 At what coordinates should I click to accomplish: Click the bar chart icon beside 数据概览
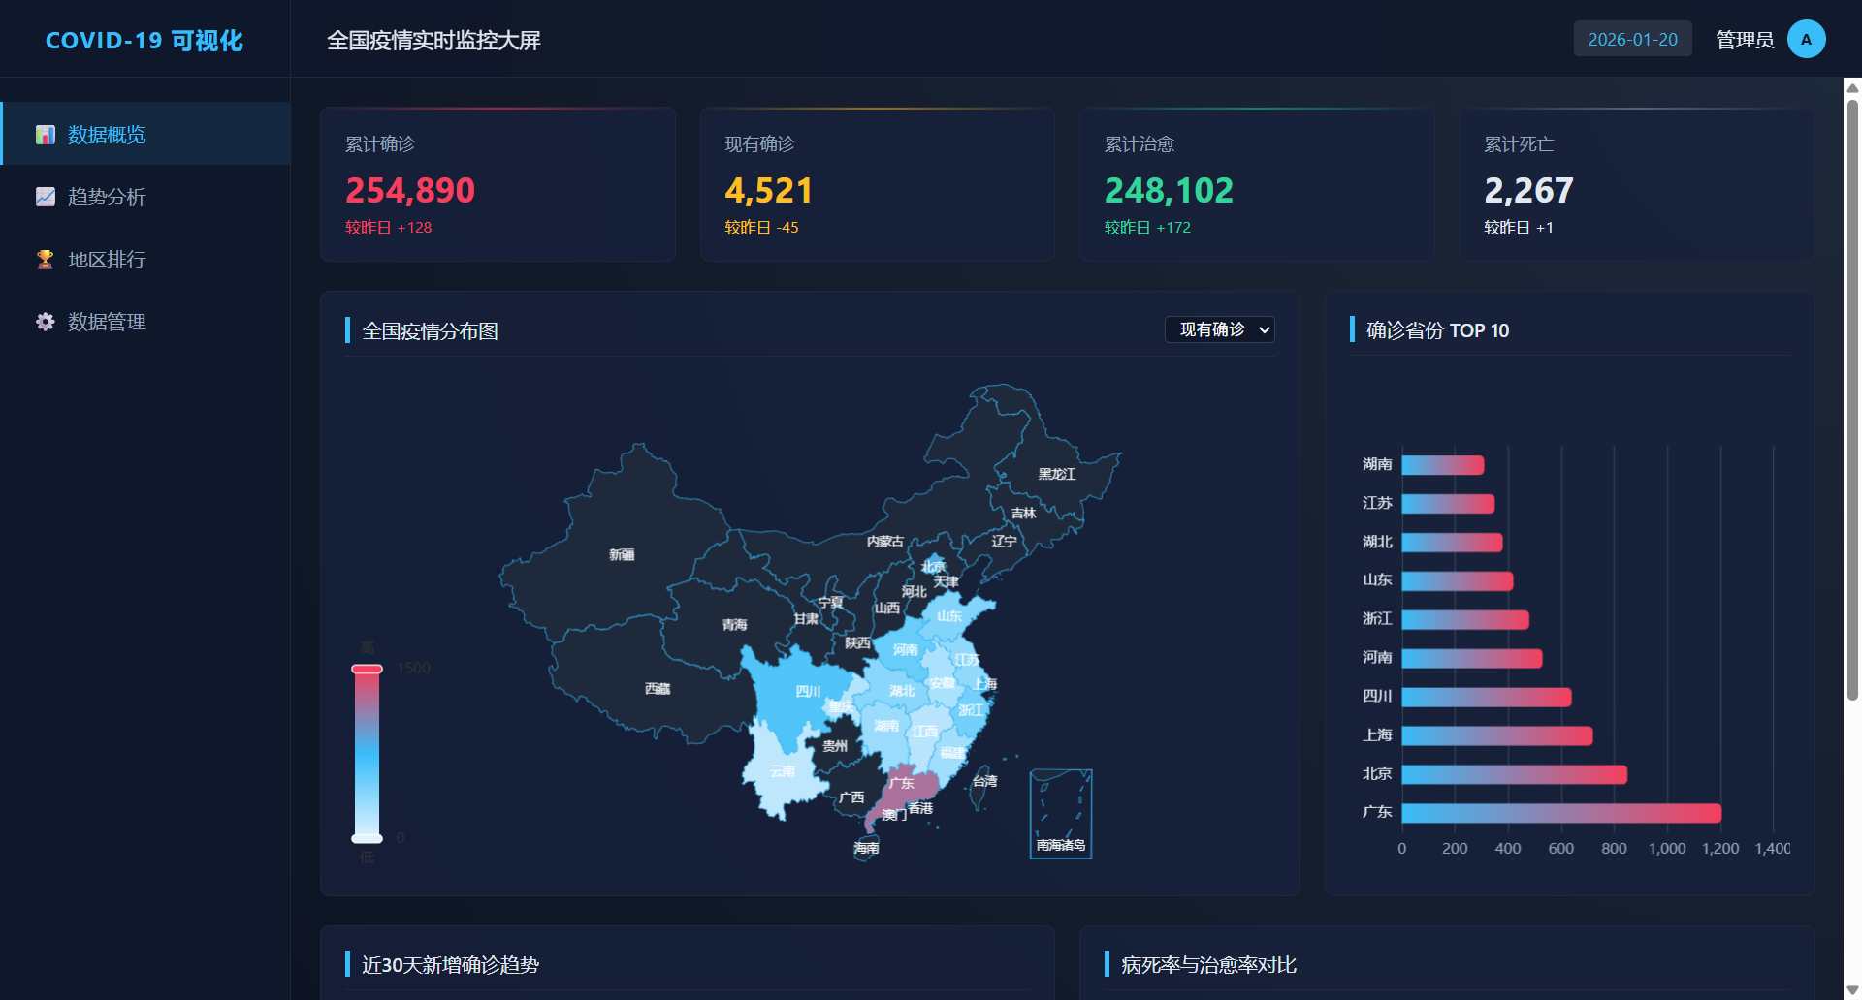coord(46,135)
